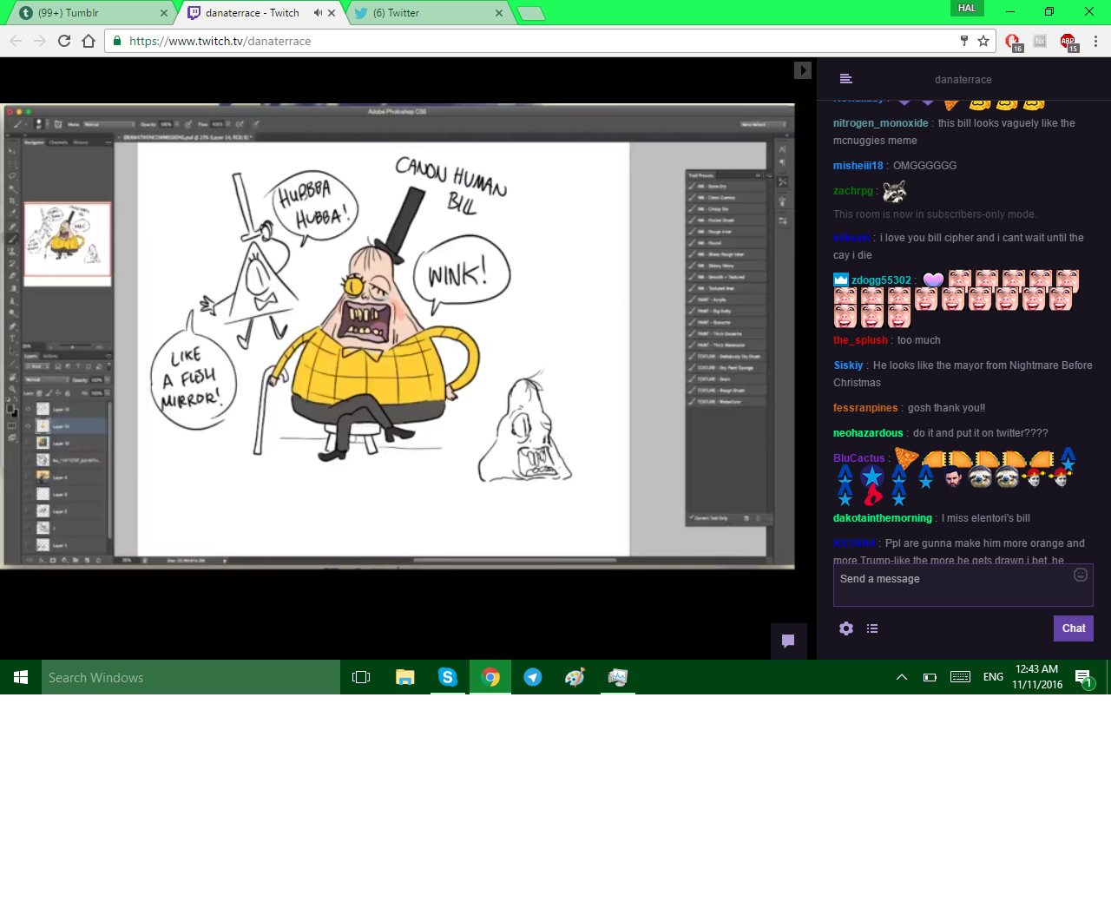This screenshot has width=1111, height=921.
Task: Click the Chrome taskbar icon
Action: tap(490, 677)
